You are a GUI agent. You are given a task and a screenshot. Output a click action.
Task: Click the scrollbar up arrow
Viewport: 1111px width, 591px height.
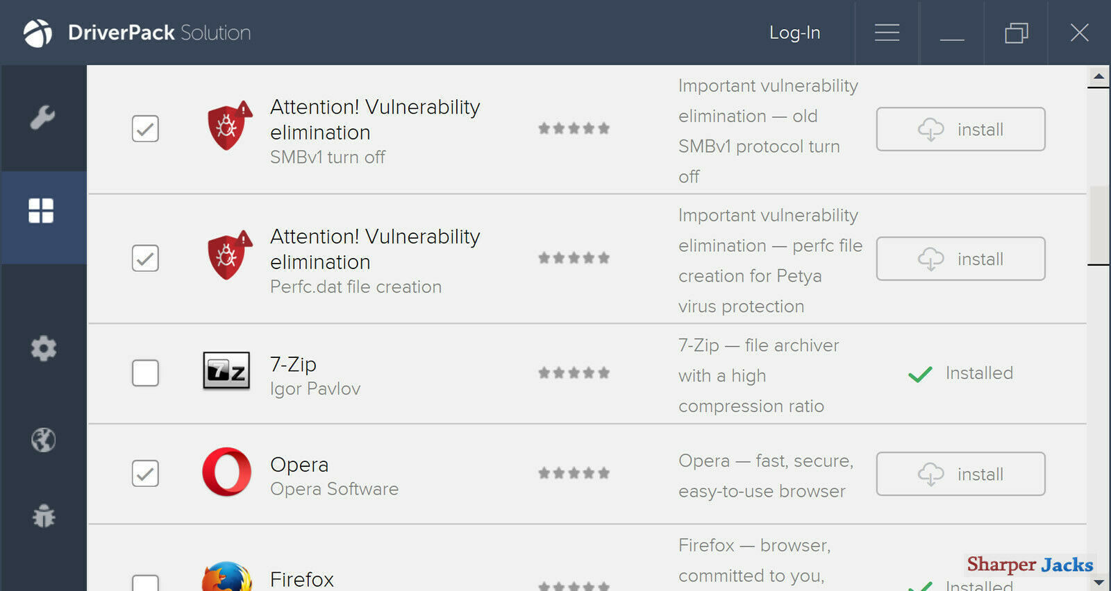point(1099,76)
